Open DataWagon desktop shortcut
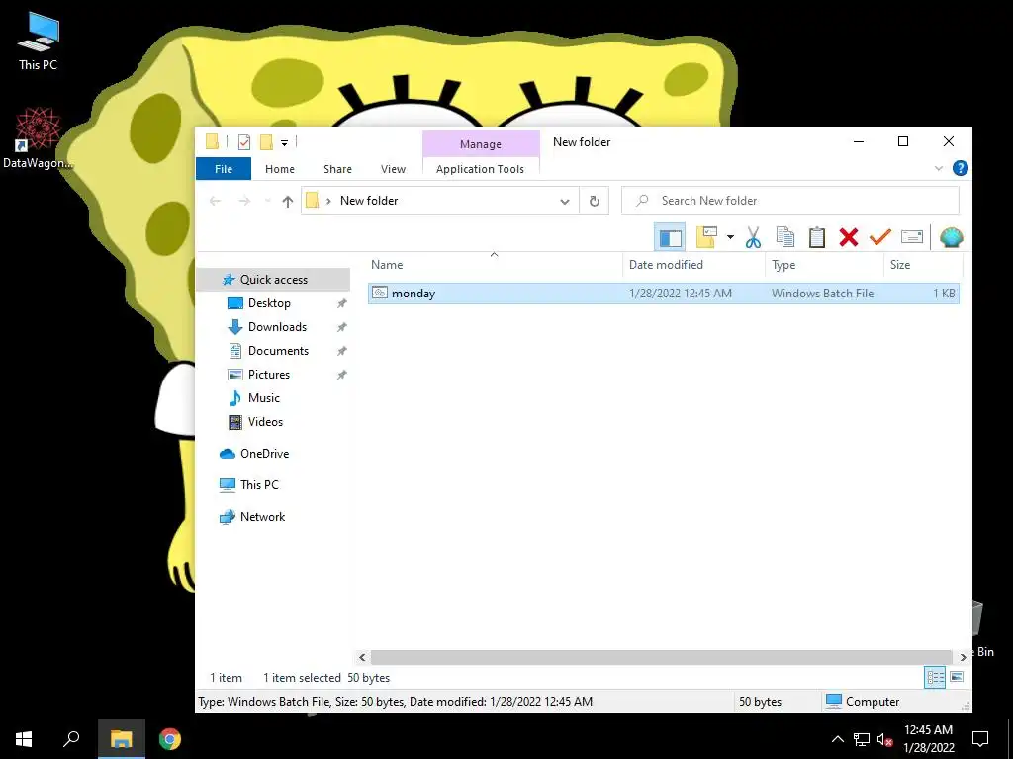 click(38, 138)
